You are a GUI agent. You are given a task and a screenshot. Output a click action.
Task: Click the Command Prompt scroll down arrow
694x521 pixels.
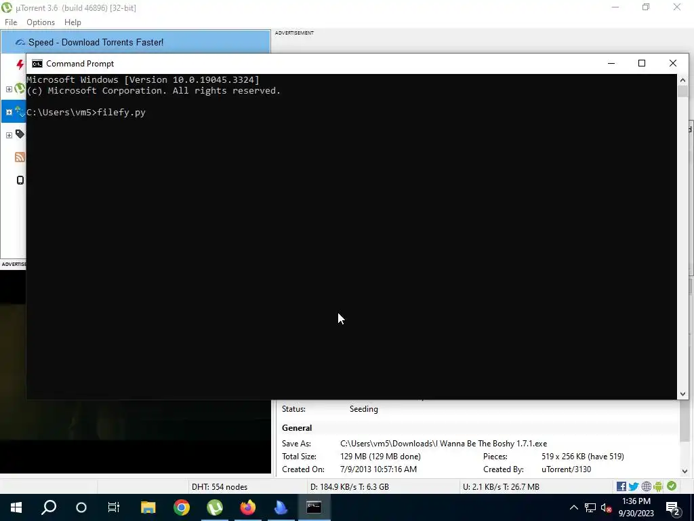click(x=682, y=394)
